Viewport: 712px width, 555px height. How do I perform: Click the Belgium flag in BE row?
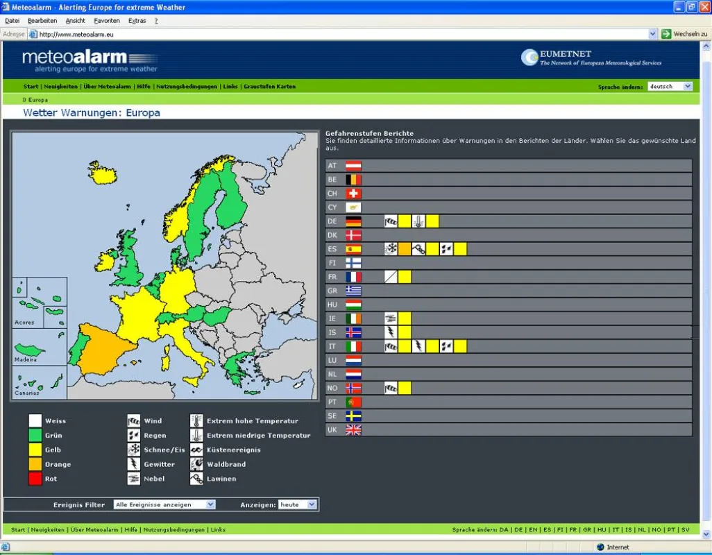click(353, 180)
